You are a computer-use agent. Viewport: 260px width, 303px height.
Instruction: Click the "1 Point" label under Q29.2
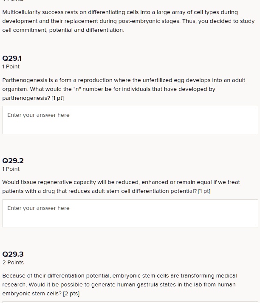11,169
